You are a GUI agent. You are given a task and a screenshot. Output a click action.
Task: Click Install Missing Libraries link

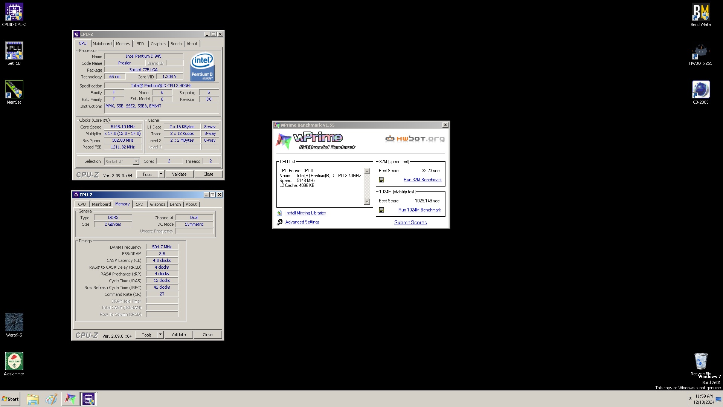305,213
